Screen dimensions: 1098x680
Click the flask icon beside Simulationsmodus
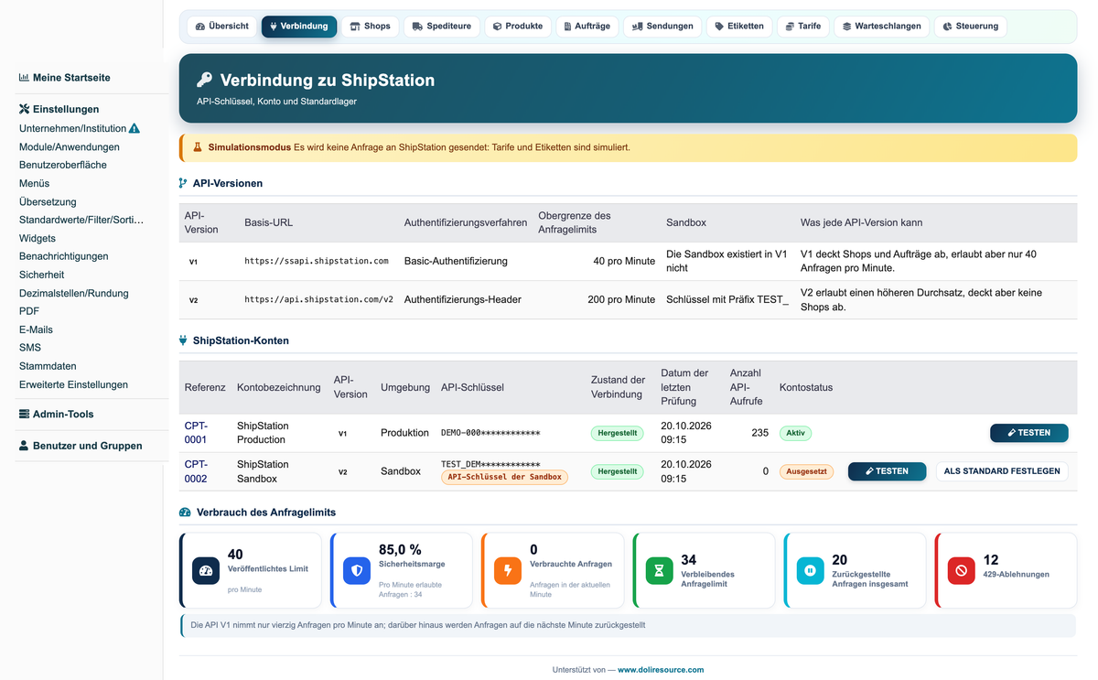pyautogui.click(x=197, y=147)
